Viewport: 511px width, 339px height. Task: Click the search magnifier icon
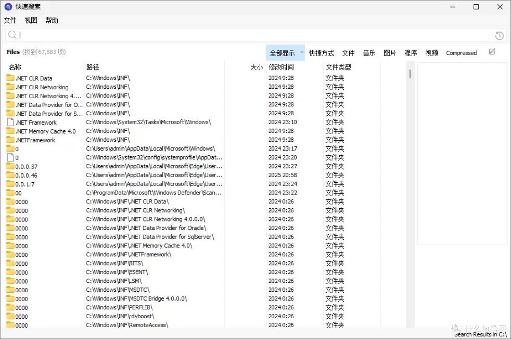coord(12,34)
